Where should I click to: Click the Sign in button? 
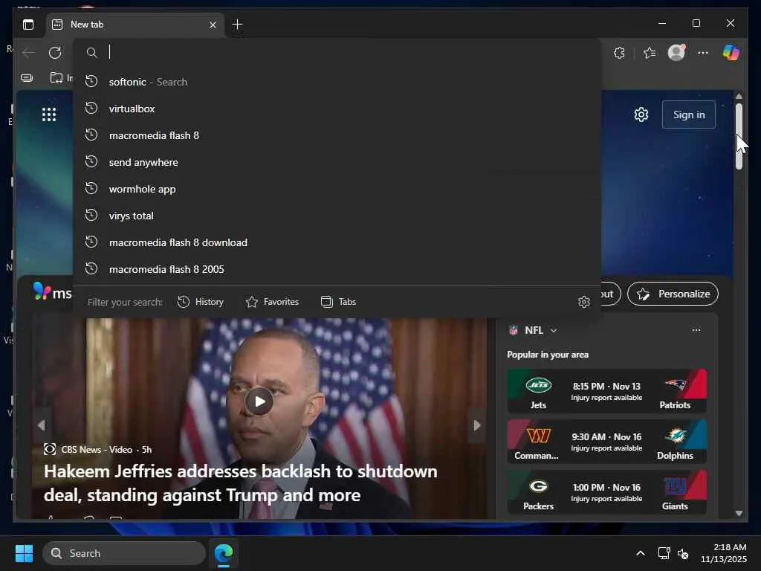click(689, 114)
